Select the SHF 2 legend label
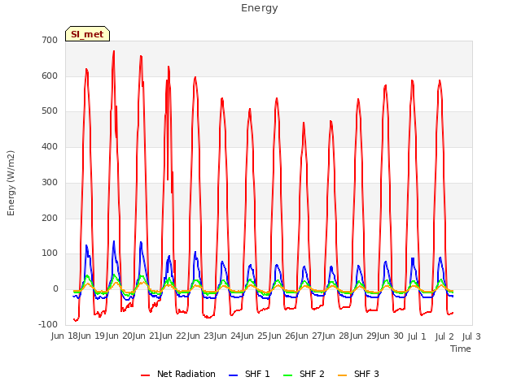Image resolution: width=521 pixels, height=390 pixels. (x=312, y=374)
